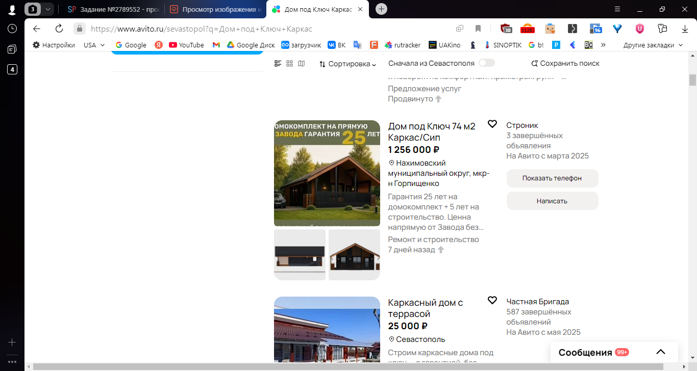Switch to the Просмотр изображения tab
This screenshot has height=371, width=697.
click(215, 9)
